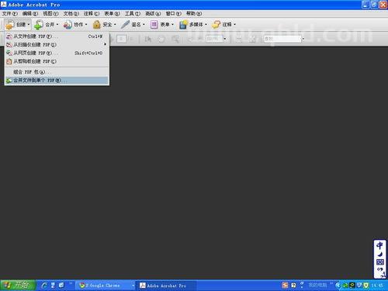Click the 查找 (Find) input field
388x291 pixels.
[282, 39]
